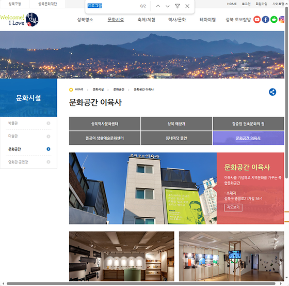
Task: Open 축제/체험 main menu
Action: [x=147, y=20]
